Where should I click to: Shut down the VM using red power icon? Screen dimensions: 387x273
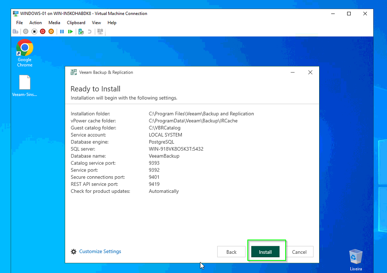pos(43,31)
